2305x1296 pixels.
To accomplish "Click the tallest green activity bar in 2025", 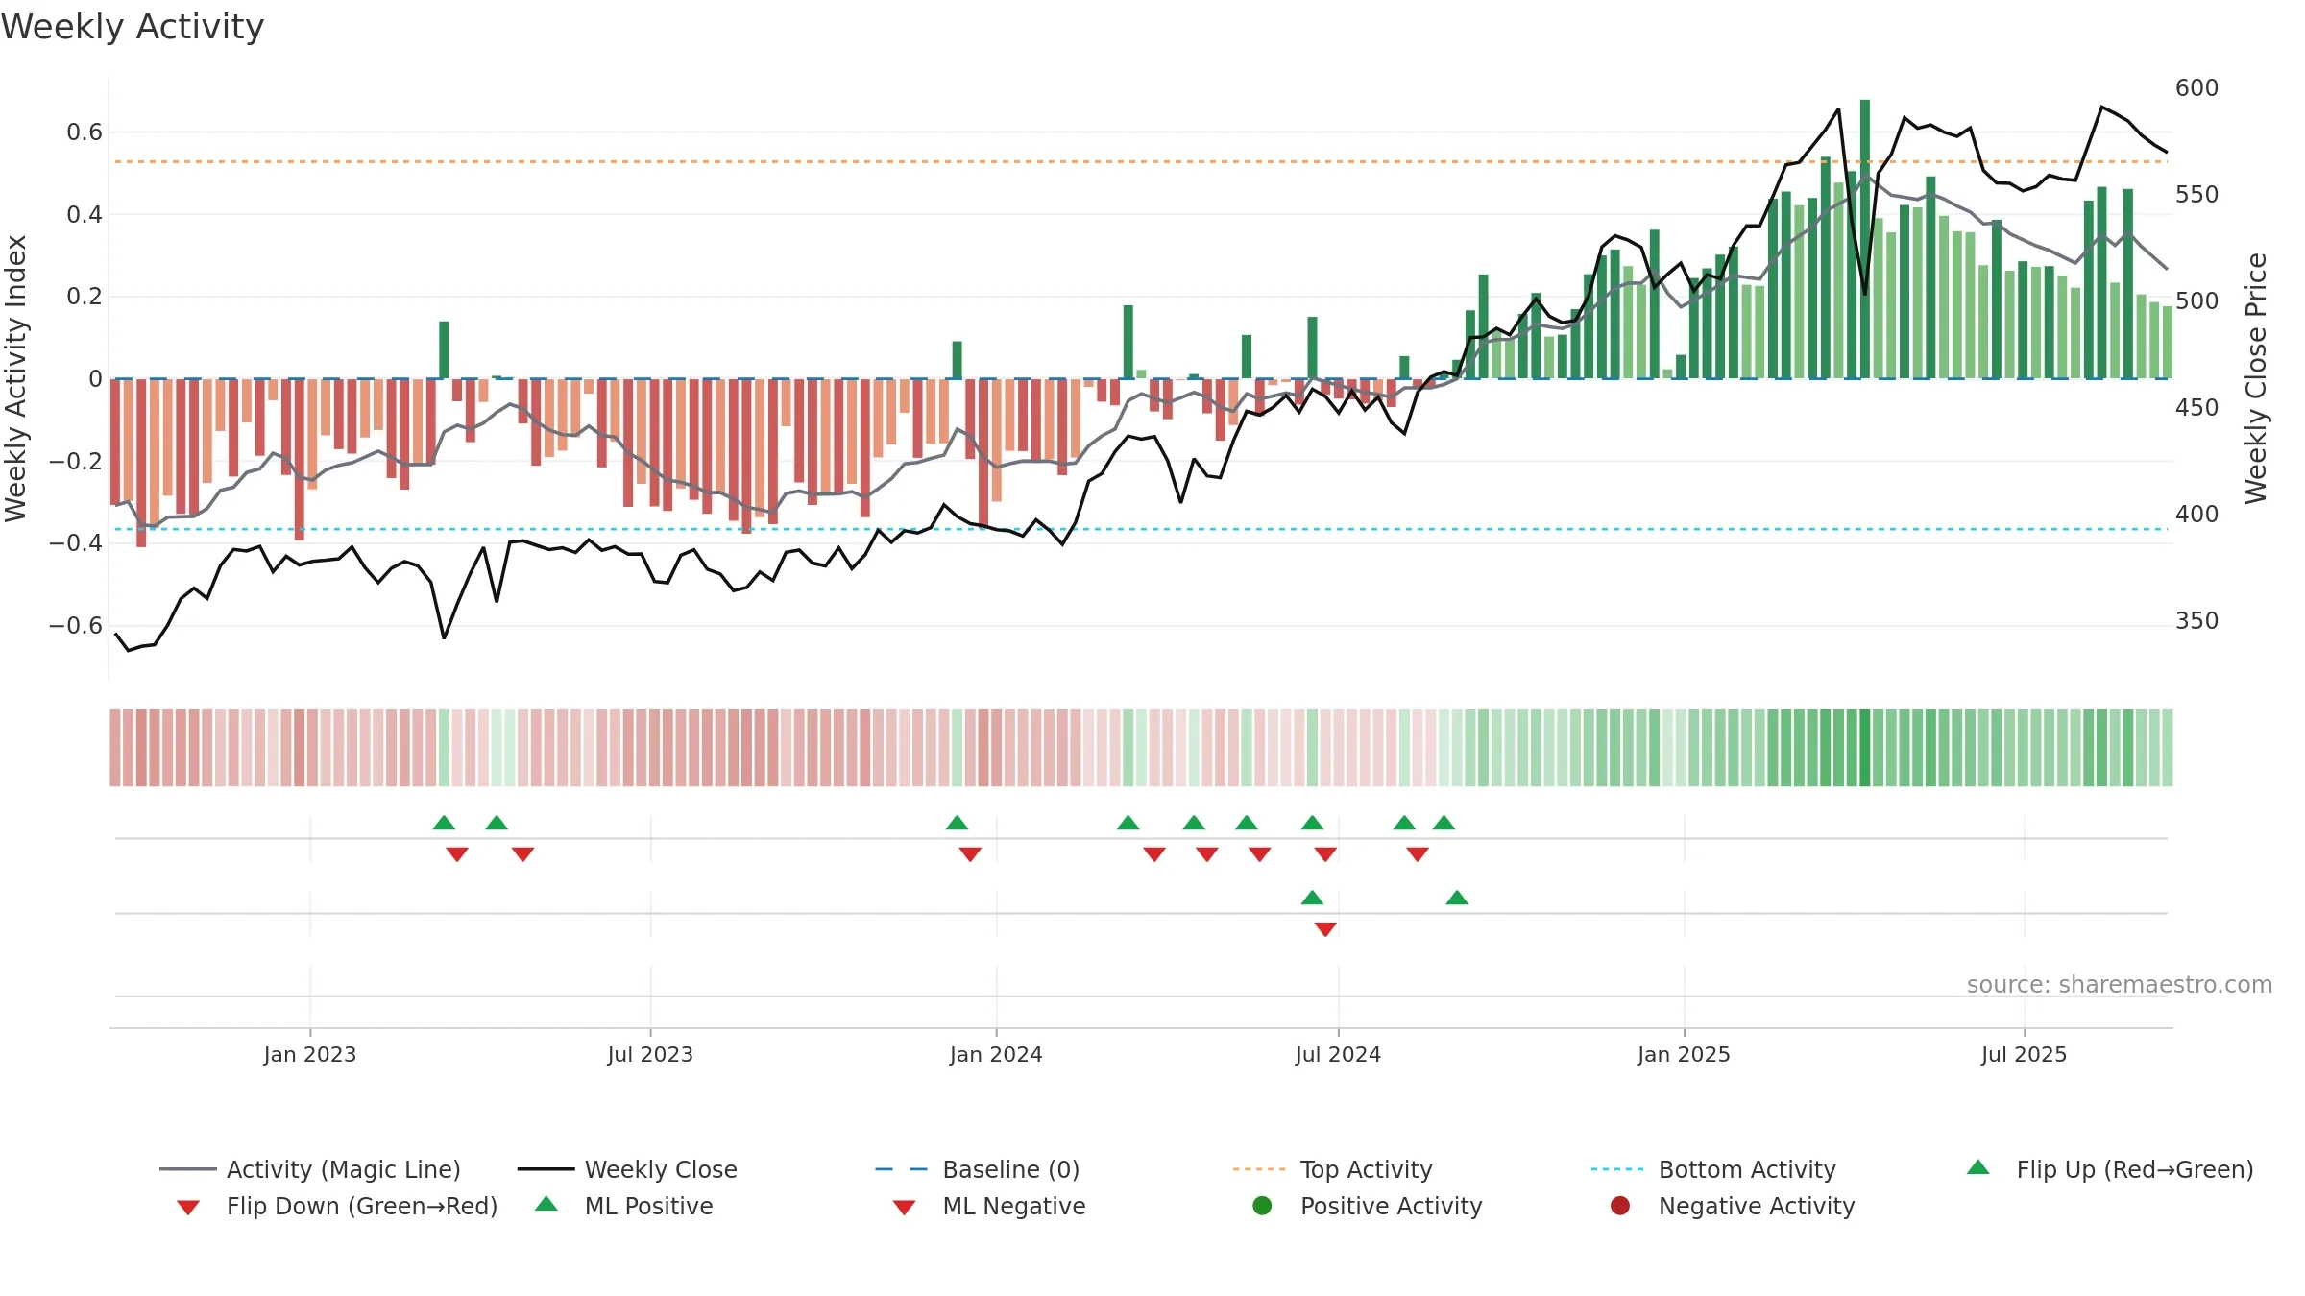I will click(1865, 239).
